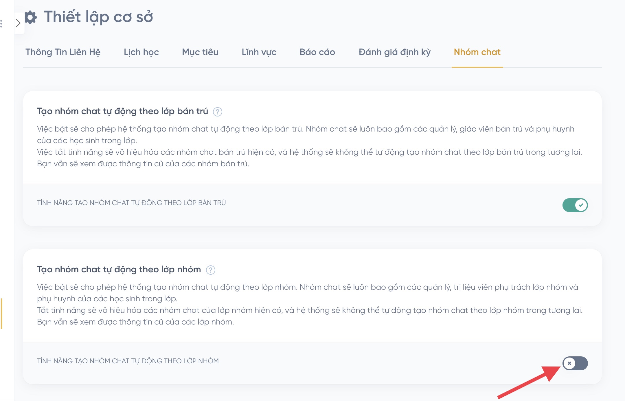Enable auto chat group for lớp nhóm
This screenshot has height=401, width=625.
575,363
